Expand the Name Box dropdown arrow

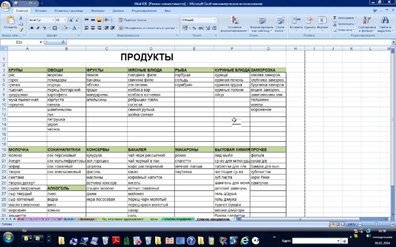pyautogui.click(x=41, y=42)
